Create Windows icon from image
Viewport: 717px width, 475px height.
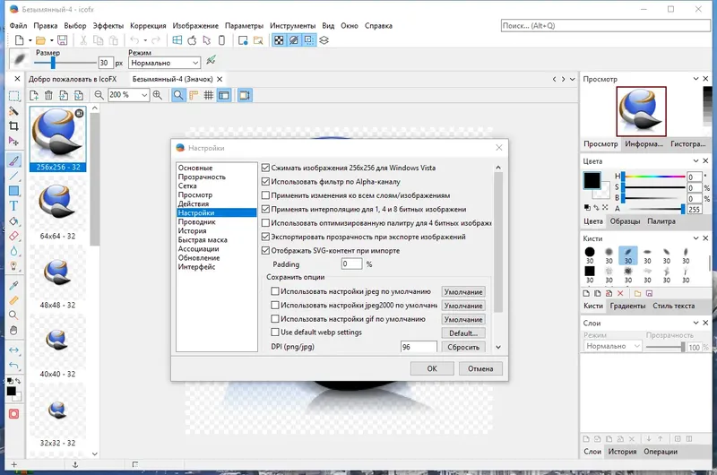(177, 40)
